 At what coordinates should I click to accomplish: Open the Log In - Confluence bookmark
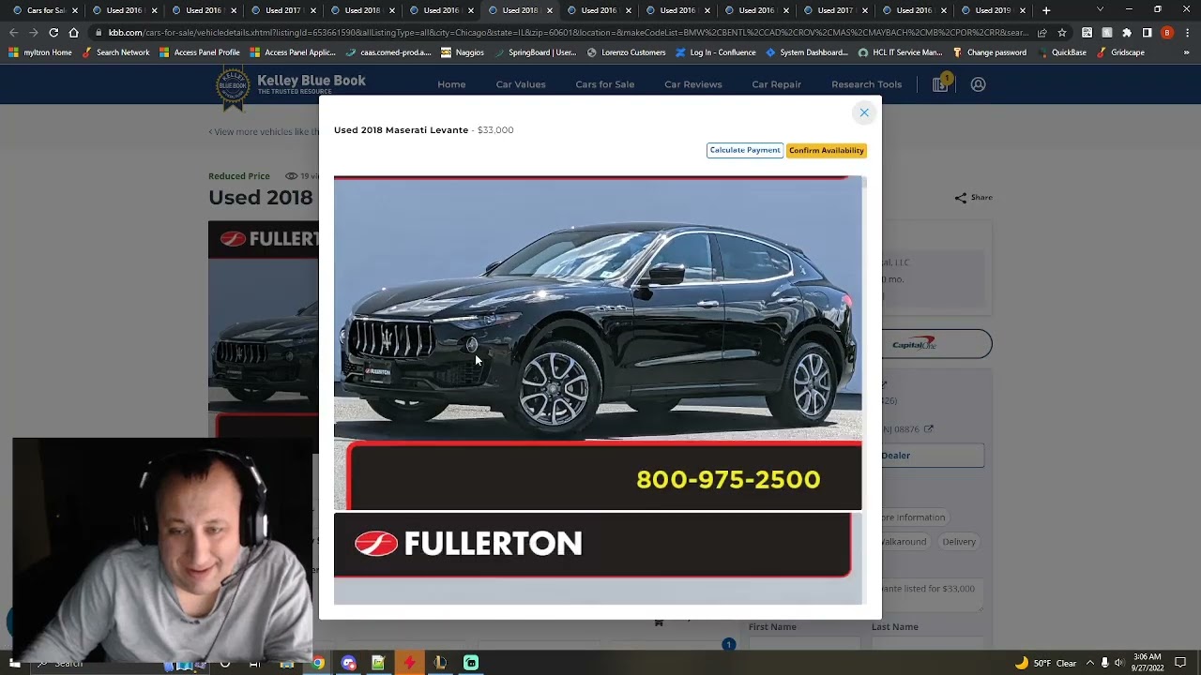[x=716, y=52]
